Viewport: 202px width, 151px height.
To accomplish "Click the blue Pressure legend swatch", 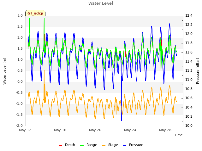I will click(x=125, y=145).
